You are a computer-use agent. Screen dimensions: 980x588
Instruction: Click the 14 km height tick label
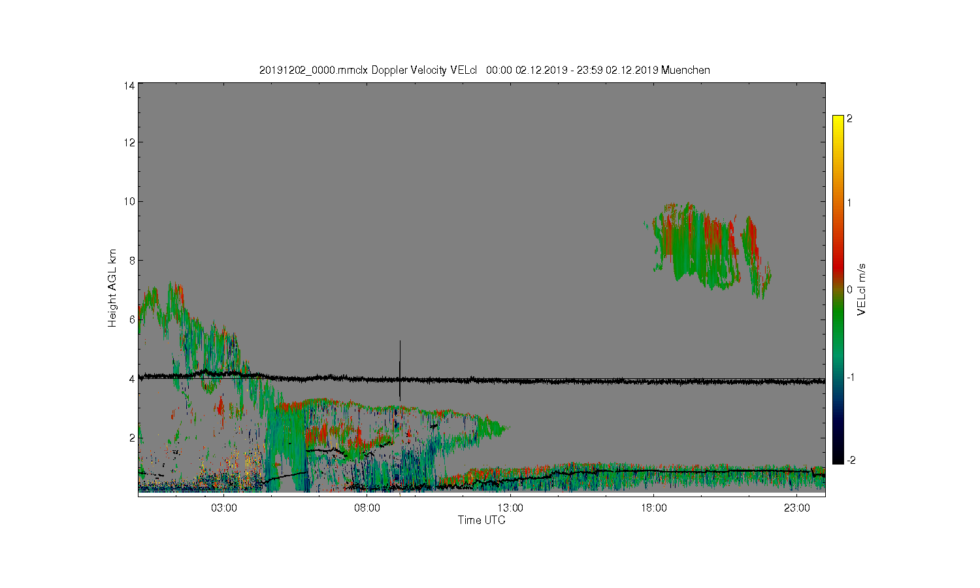coord(130,86)
